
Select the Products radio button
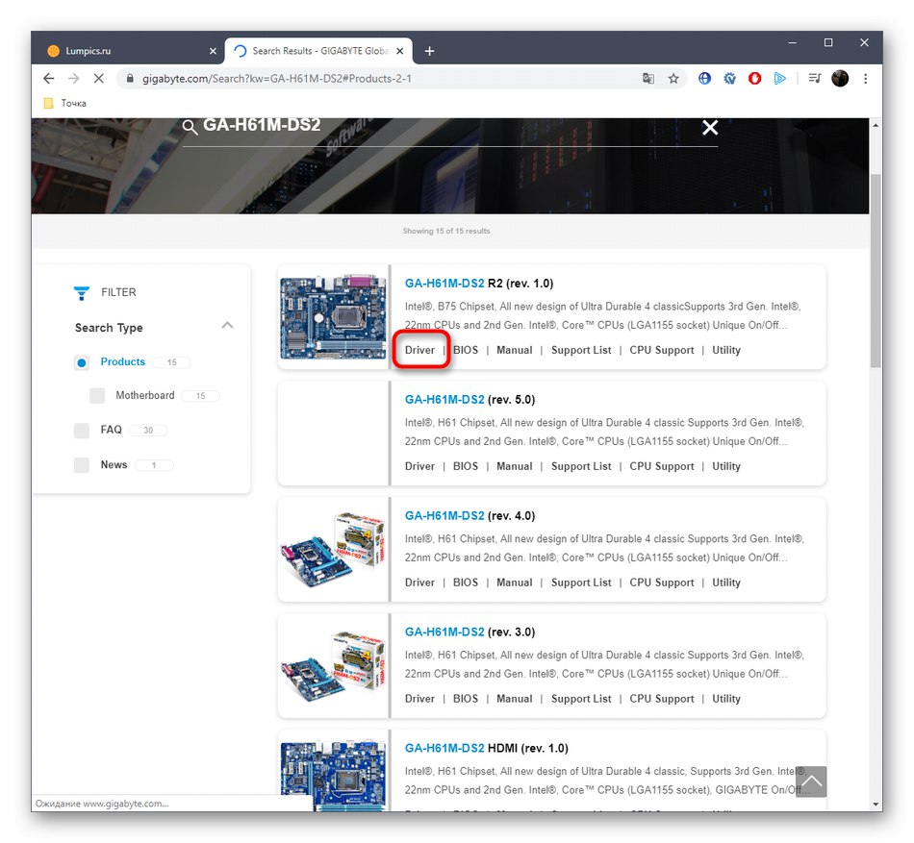[x=82, y=361]
